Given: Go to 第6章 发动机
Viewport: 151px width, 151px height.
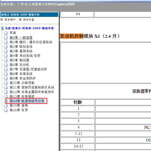Looking at the screenshot, I should pos(19,65).
